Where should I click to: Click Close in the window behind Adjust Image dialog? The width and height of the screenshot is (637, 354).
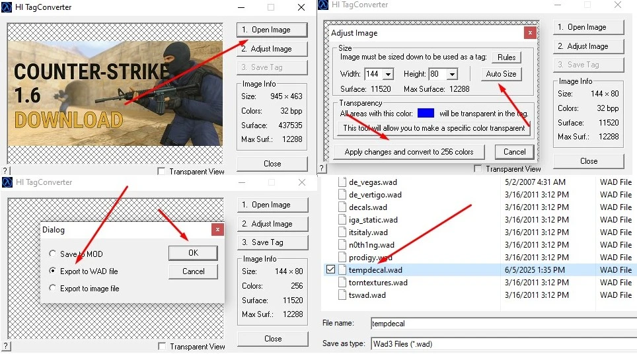pyautogui.click(x=588, y=161)
